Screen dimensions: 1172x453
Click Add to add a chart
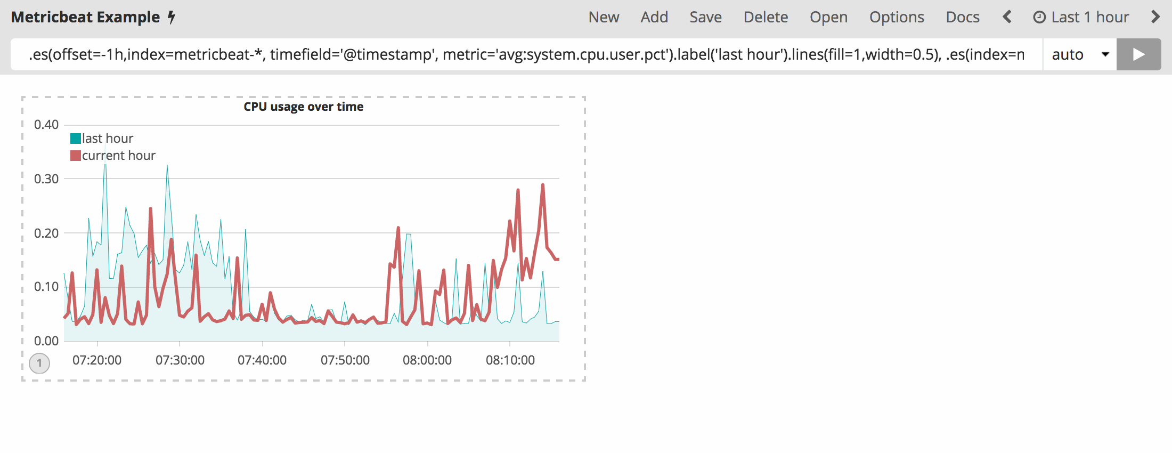click(x=654, y=17)
